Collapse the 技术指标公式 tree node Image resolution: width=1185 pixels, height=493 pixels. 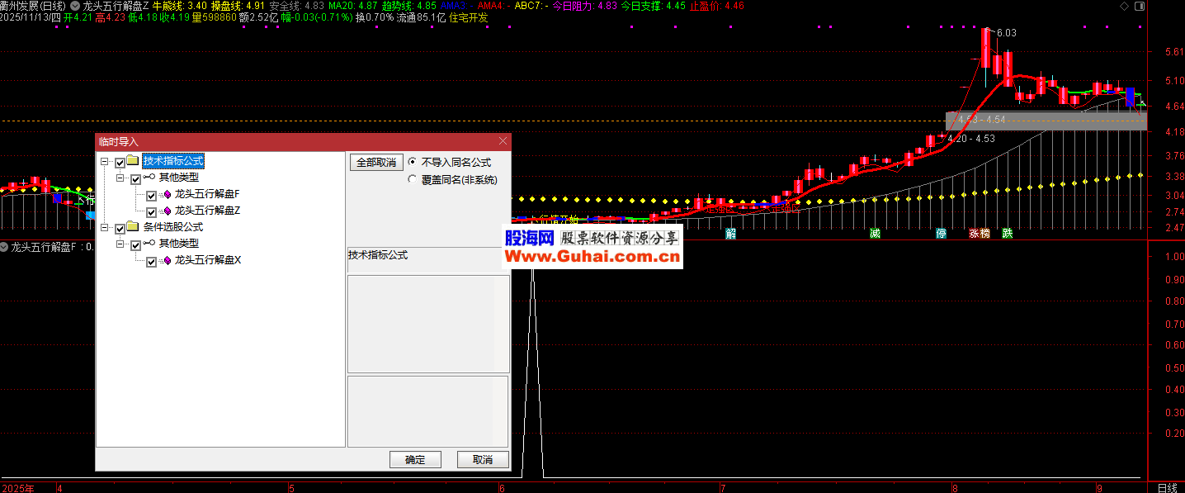click(x=105, y=162)
